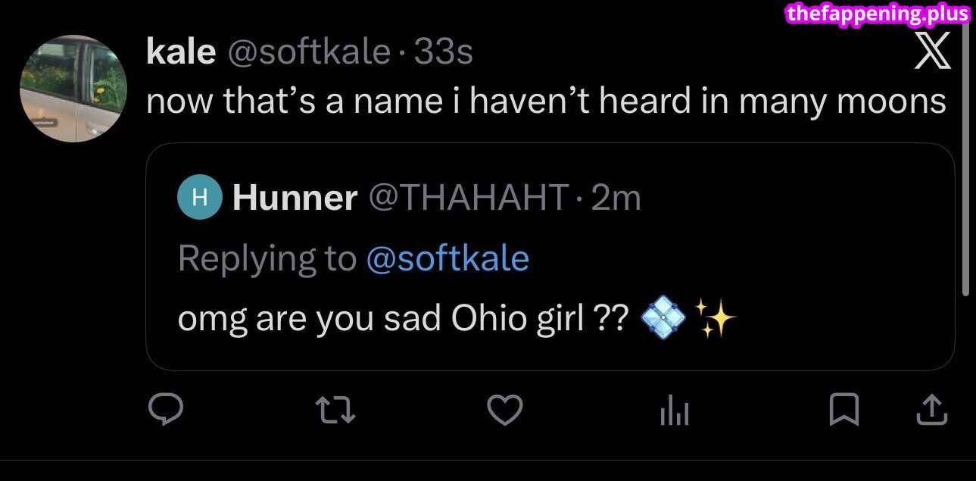
Task: Click the @softkale handle beside kale
Action: point(309,52)
